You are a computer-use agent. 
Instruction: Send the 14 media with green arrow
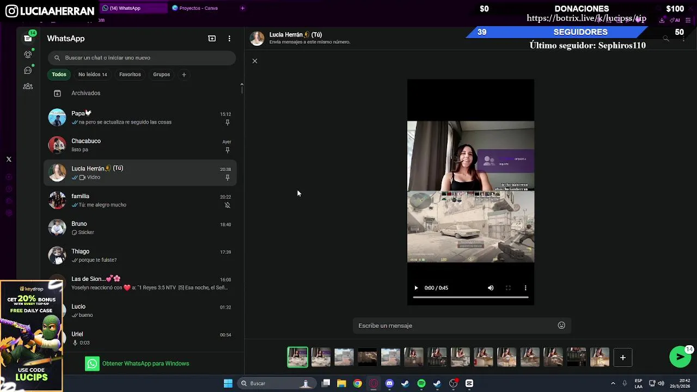click(680, 357)
